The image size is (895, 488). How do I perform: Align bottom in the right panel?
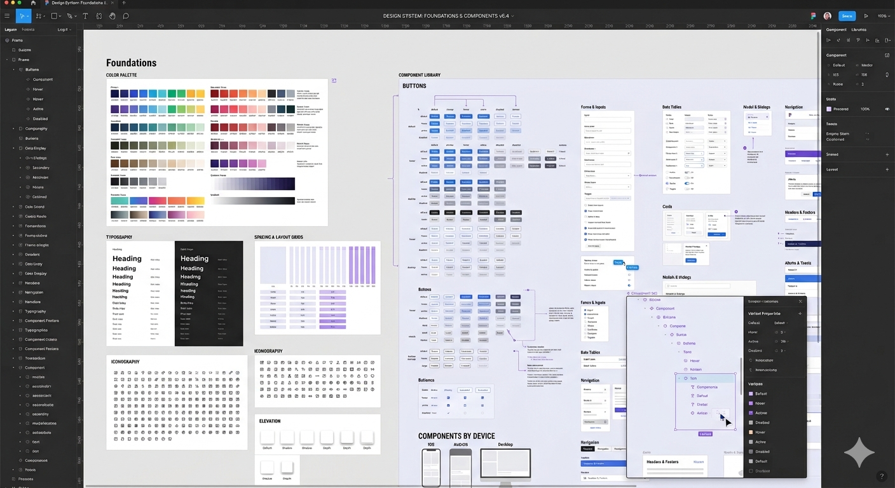coord(878,40)
